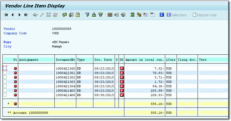This screenshot has height=121, width=231.
Task: Save layout grid-with-disk icon
Action: click(123, 15)
